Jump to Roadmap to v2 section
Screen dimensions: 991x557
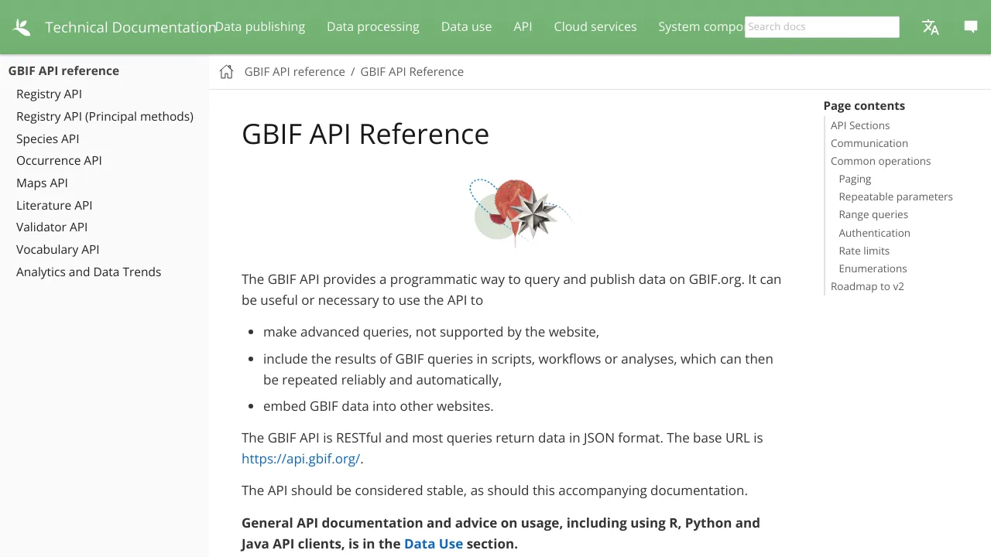(x=867, y=286)
